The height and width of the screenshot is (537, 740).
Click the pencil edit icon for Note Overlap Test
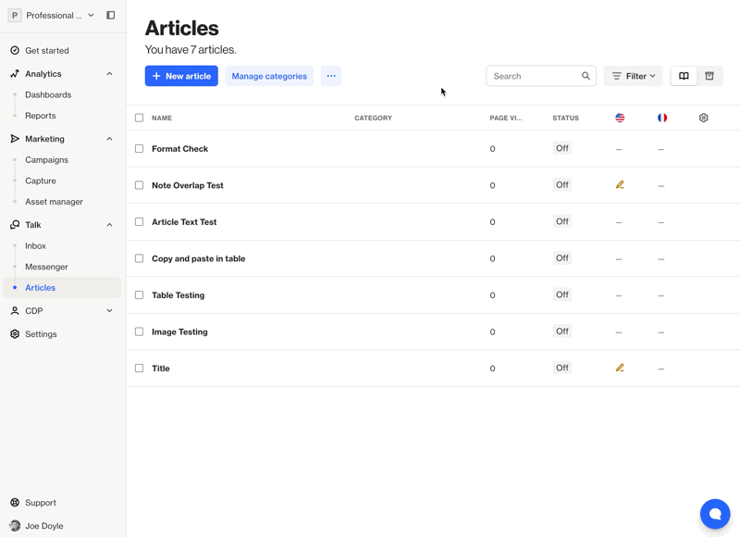[620, 185]
